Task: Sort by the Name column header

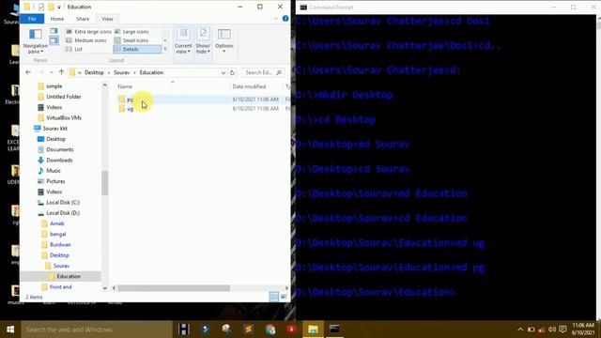Action: 125,86
